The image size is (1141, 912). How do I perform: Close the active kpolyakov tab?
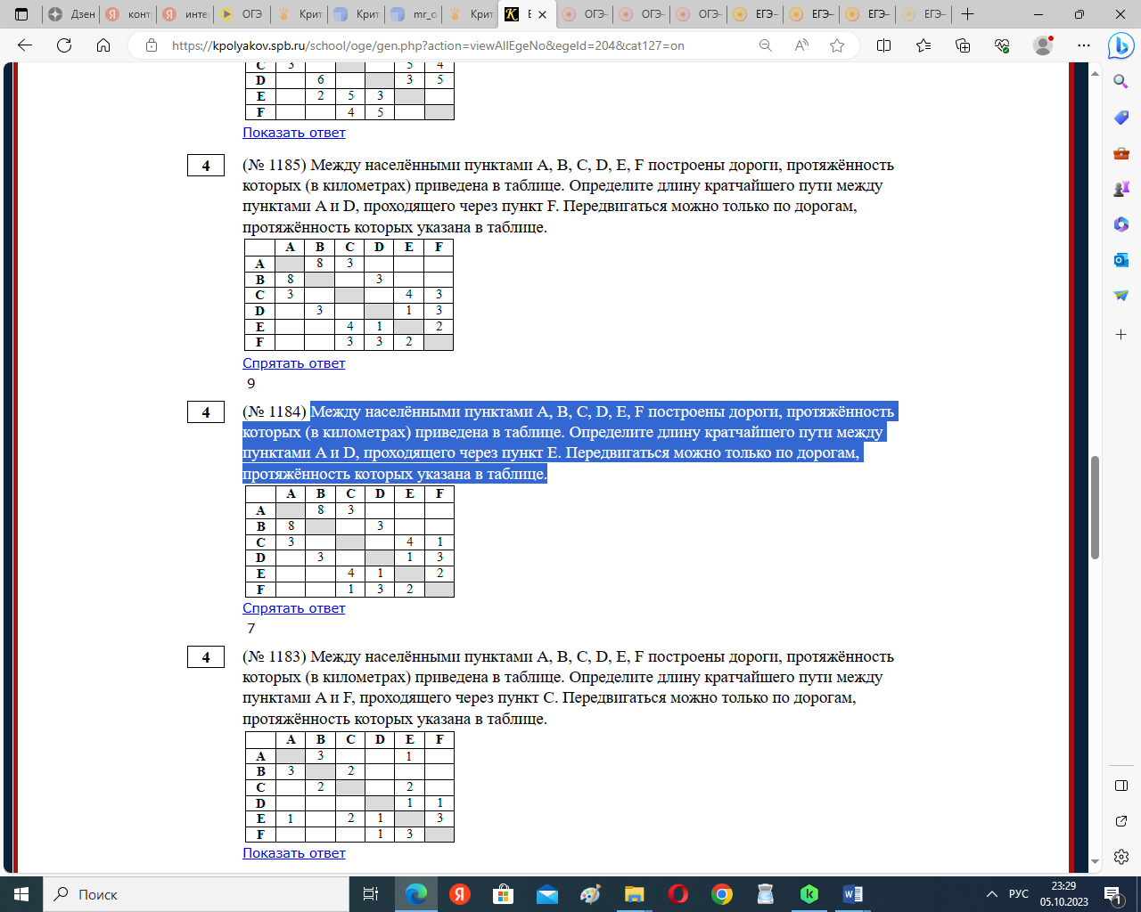point(543,14)
